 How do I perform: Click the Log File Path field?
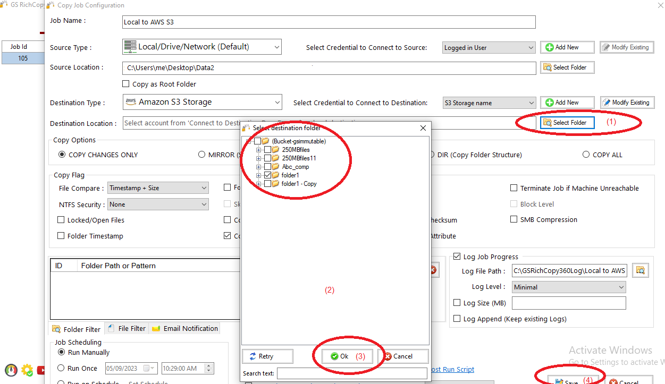(569, 271)
